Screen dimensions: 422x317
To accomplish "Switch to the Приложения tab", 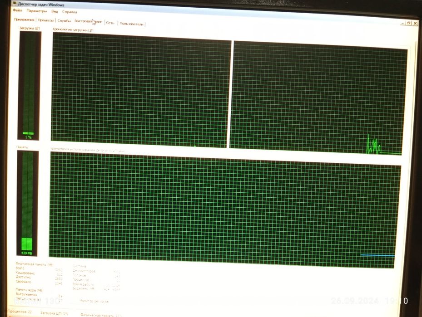I will tap(24, 20).
